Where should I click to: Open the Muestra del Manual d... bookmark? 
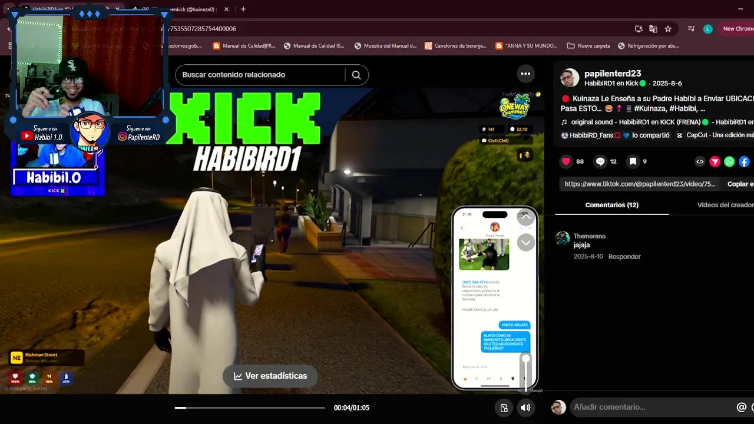tap(385, 45)
